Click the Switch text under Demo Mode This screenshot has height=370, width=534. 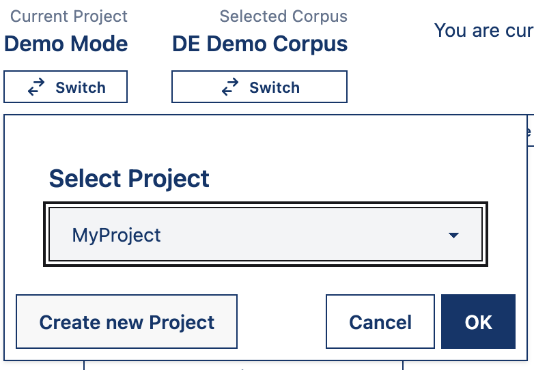pos(81,87)
